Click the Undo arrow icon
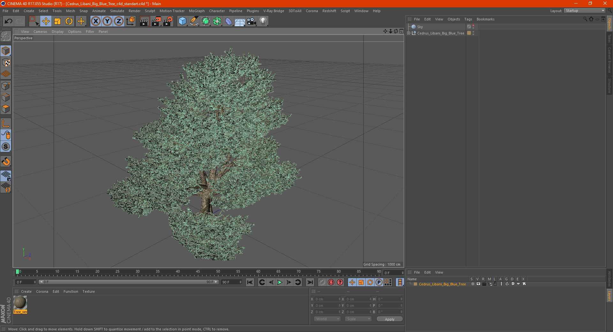The width and height of the screenshot is (613, 332). click(x=9, y=21)
